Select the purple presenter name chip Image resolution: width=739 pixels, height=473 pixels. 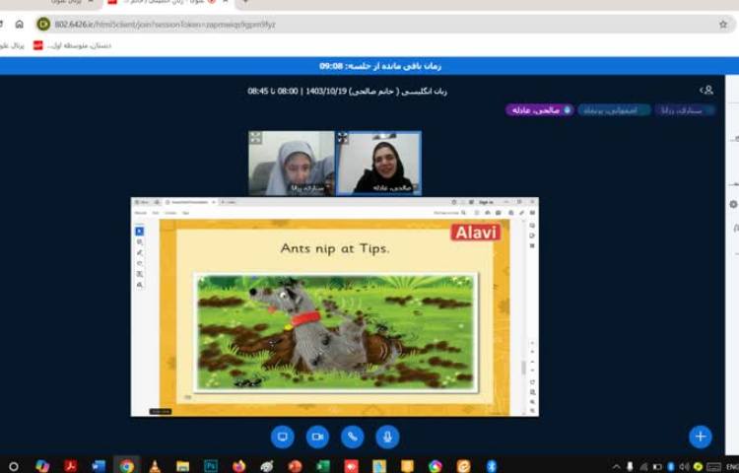tap(540, 110)
